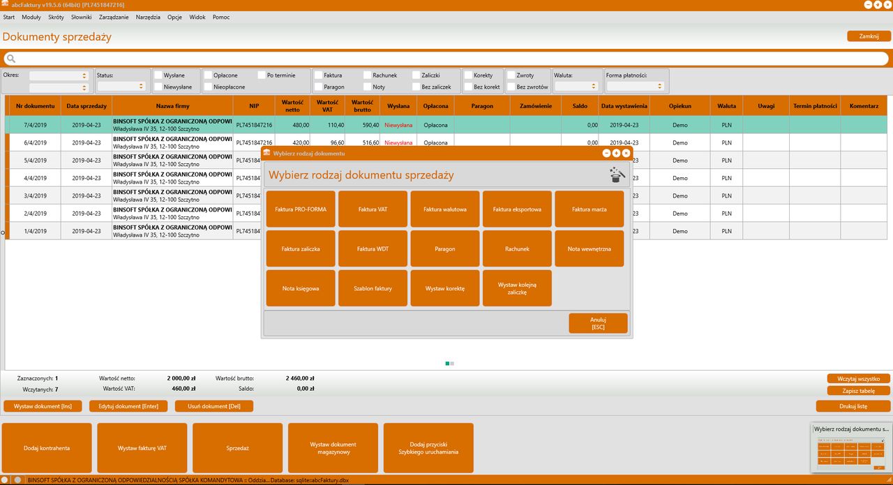The height and width of the screenshot is (485, 893).
Task: Open the Status dropdown
Action: (122, 87)
